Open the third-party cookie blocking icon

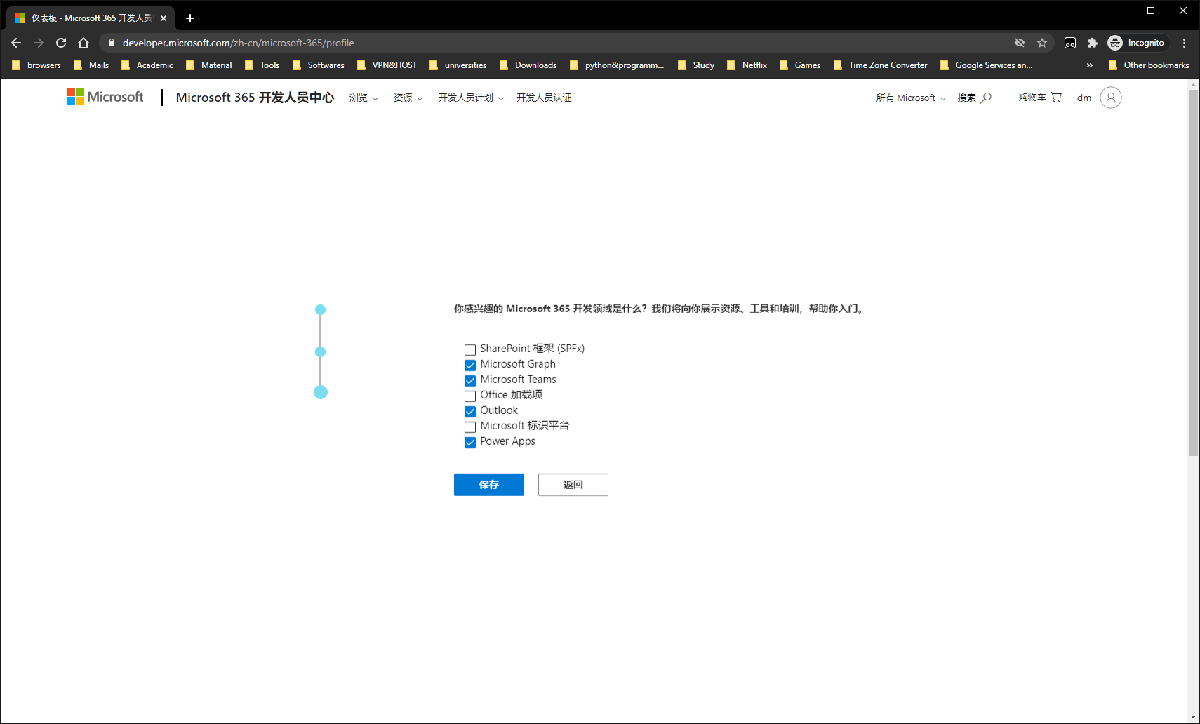[1020, 43]
